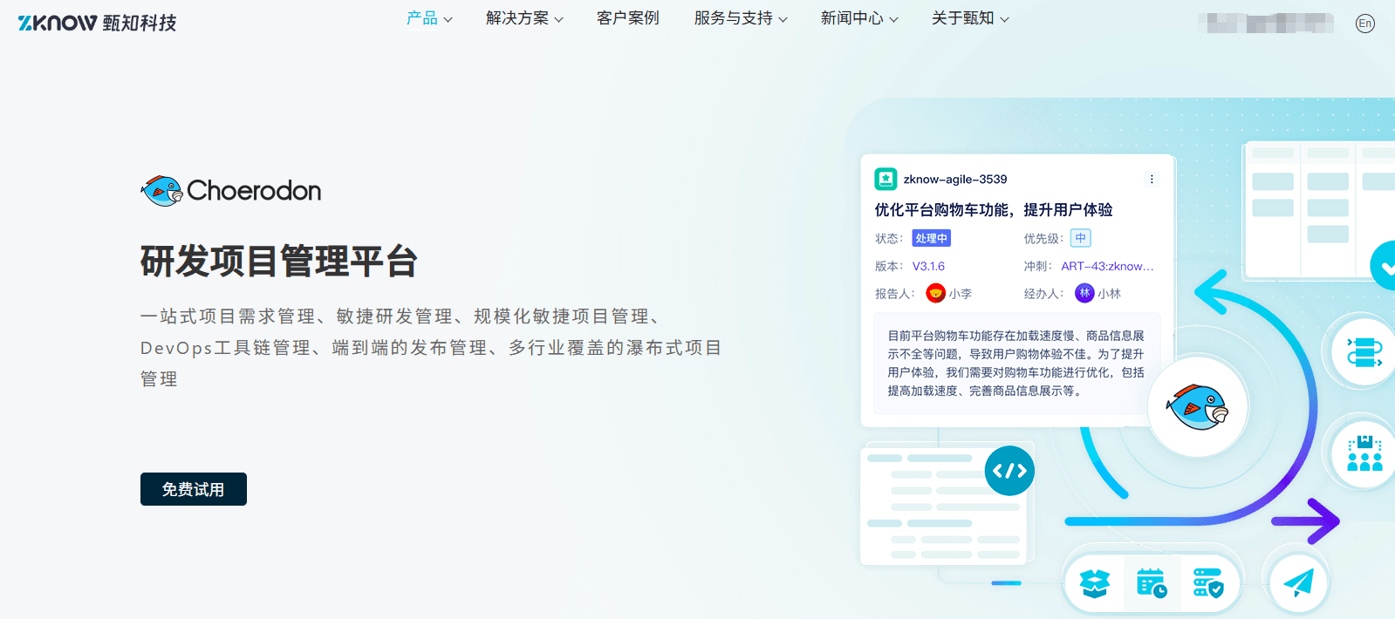Open the 关于甄知 menu
Screen dimensions: 1395x619
(x=970, y=18)
